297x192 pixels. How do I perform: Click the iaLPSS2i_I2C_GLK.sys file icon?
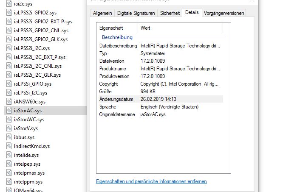pyautogui.click(x=9, y=75)
